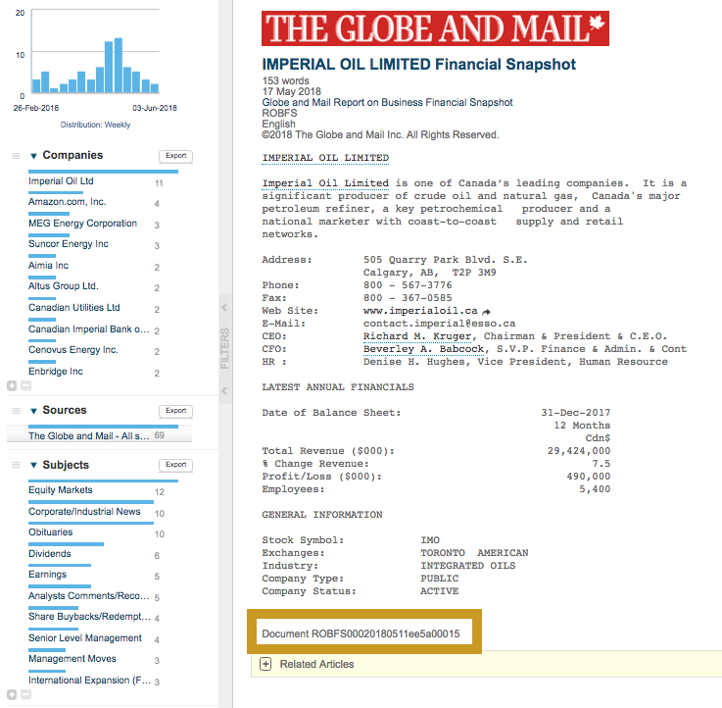
Task: Filter by Share Buybacks/Redempt subject
Action: tap(89, 617)
